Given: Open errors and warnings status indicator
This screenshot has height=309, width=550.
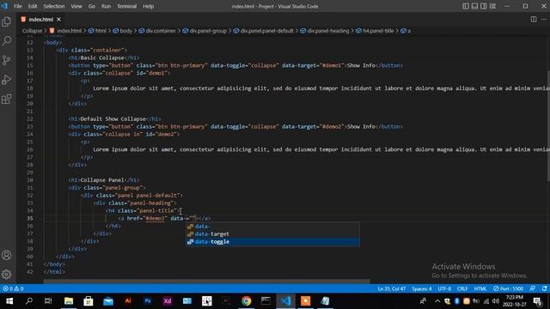Looking at the screenshot, I should 13,288.
